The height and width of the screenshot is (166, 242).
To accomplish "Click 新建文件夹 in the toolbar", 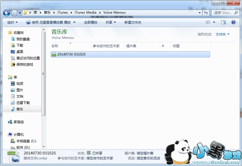I will [x=133, y=23].
